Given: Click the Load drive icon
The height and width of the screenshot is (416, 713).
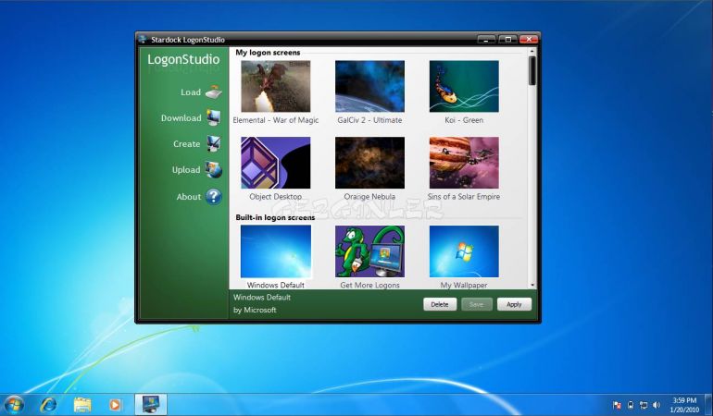Looking at the screenshot, I should pos(213,92).
